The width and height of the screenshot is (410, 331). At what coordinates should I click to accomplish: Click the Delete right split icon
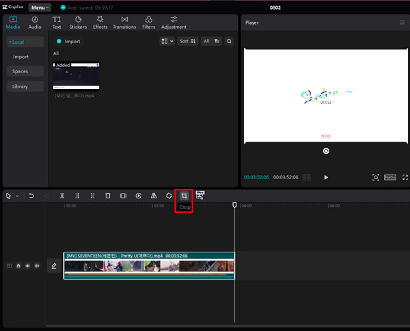click(x=92, y=196)
